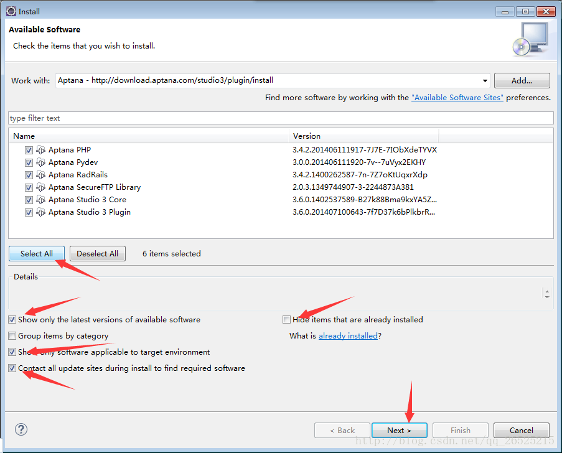Click the Aptana Studio 3 Plugin feature icon
The height and width of the screenshot is (453, 562).
tap(41, 212)
